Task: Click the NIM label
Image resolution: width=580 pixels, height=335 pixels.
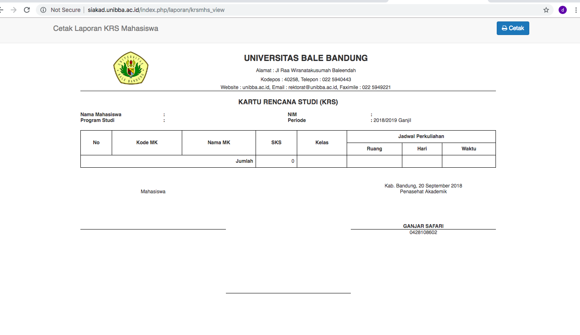Action: [292, 115]
